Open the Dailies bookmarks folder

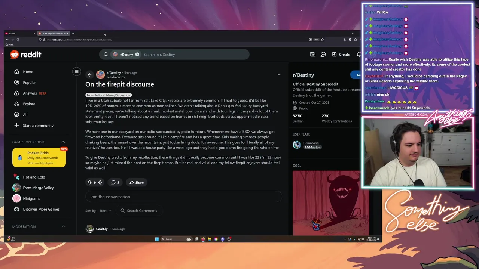click(10, 44)
